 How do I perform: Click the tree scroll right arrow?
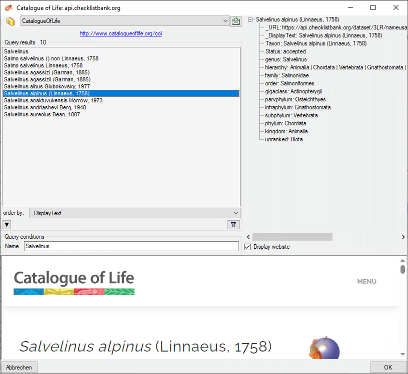tap(403, 237)
